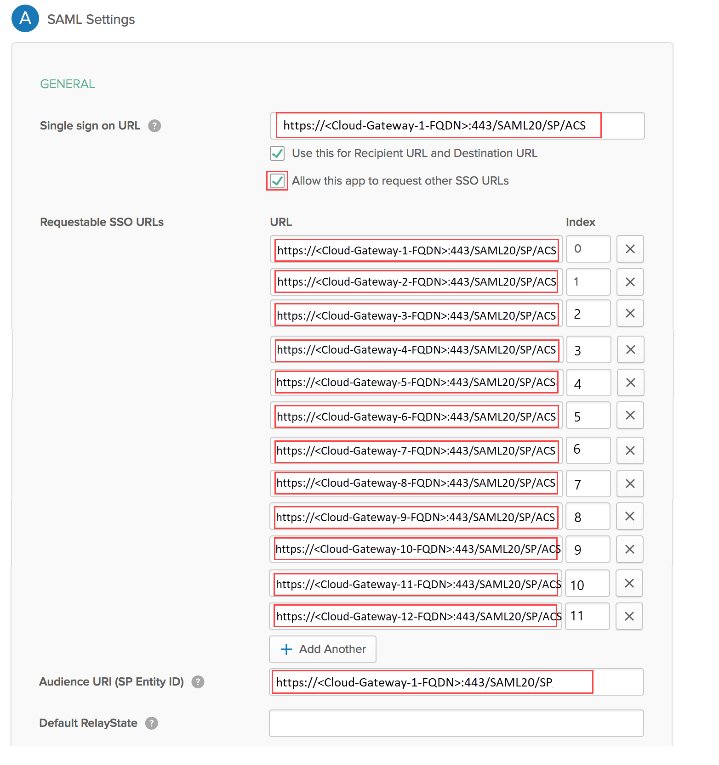719x765 pixels.
Task: Click help icon next to Default RelayState
Action: (x=152, y=723)
